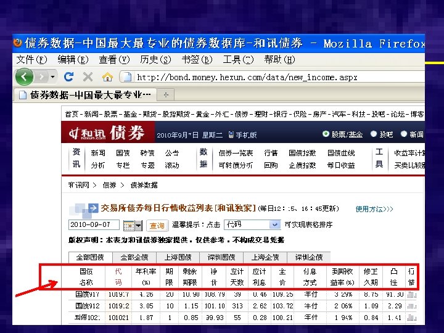Sort by 代码 column header
The image size is (444, 333).
[x=118, y=277]
